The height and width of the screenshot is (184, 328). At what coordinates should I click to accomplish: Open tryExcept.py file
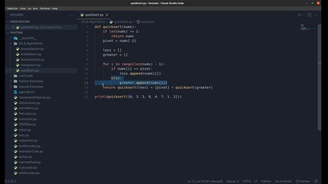pos(28,168)
